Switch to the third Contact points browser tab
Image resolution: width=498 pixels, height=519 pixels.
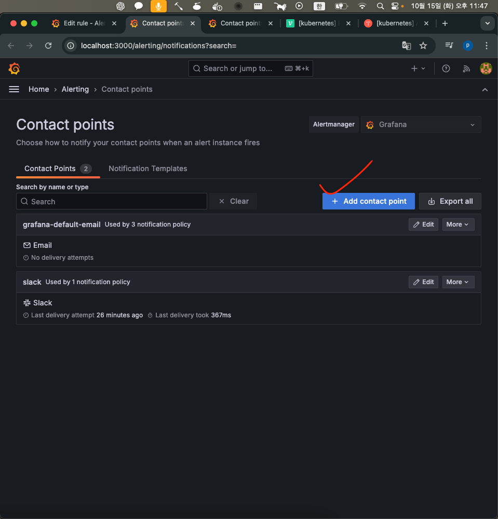[241, 23]
